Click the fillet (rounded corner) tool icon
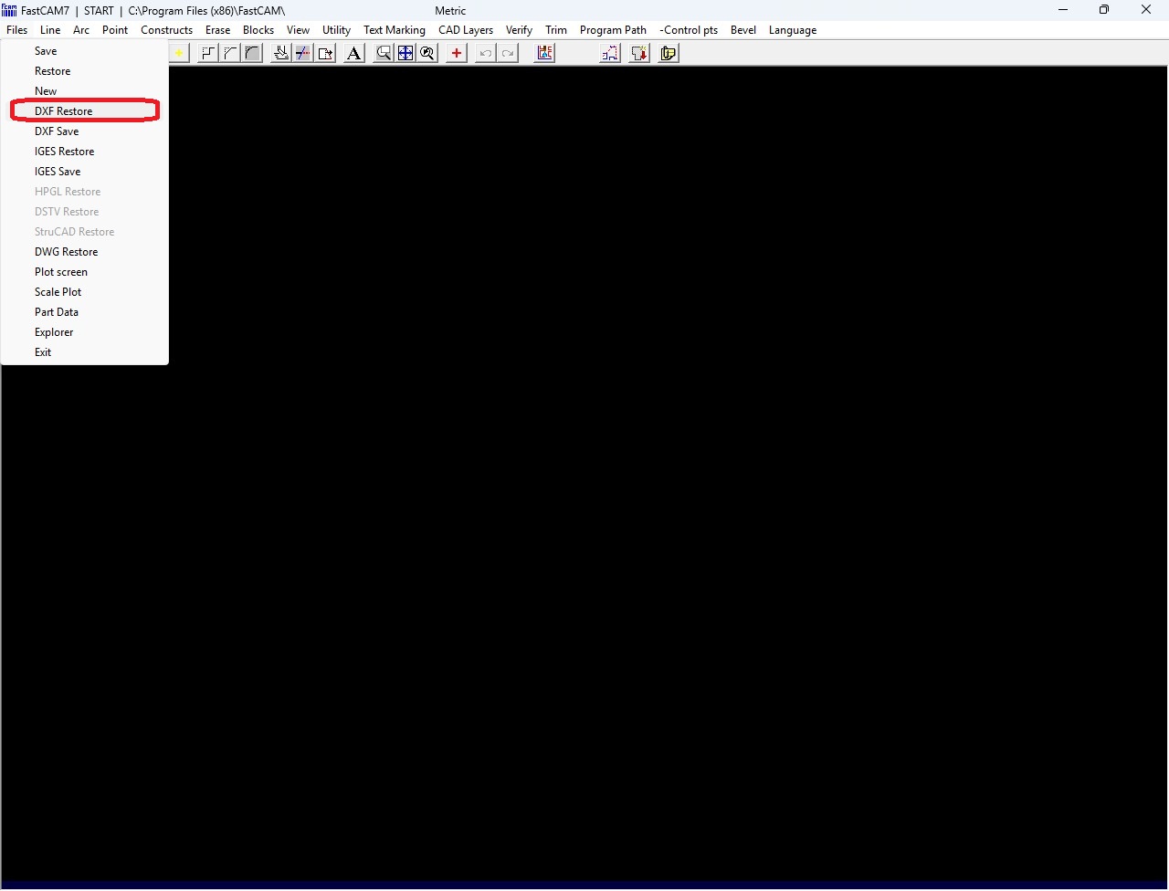 252,53
